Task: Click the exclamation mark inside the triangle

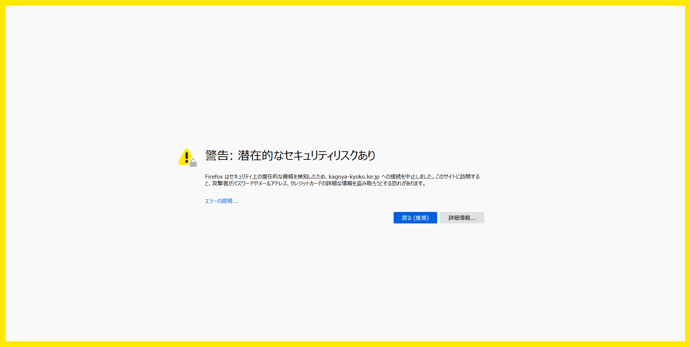Action: tap(186, 157)
